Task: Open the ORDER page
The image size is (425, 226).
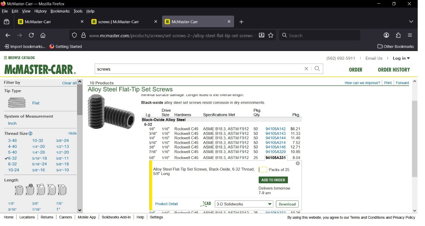Action: pyautogui.click(x=356, y=70)
